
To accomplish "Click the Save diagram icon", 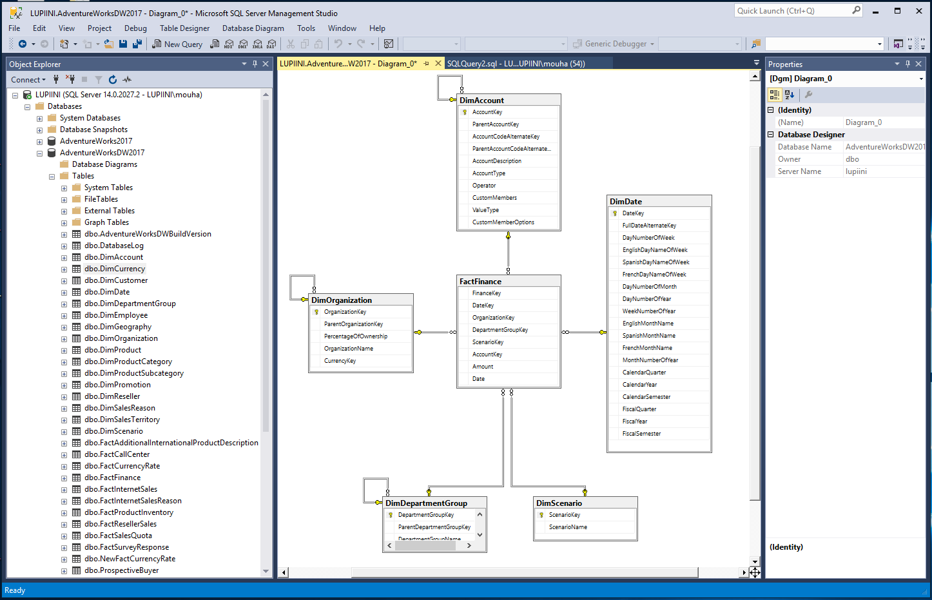I will pos(123,44).
